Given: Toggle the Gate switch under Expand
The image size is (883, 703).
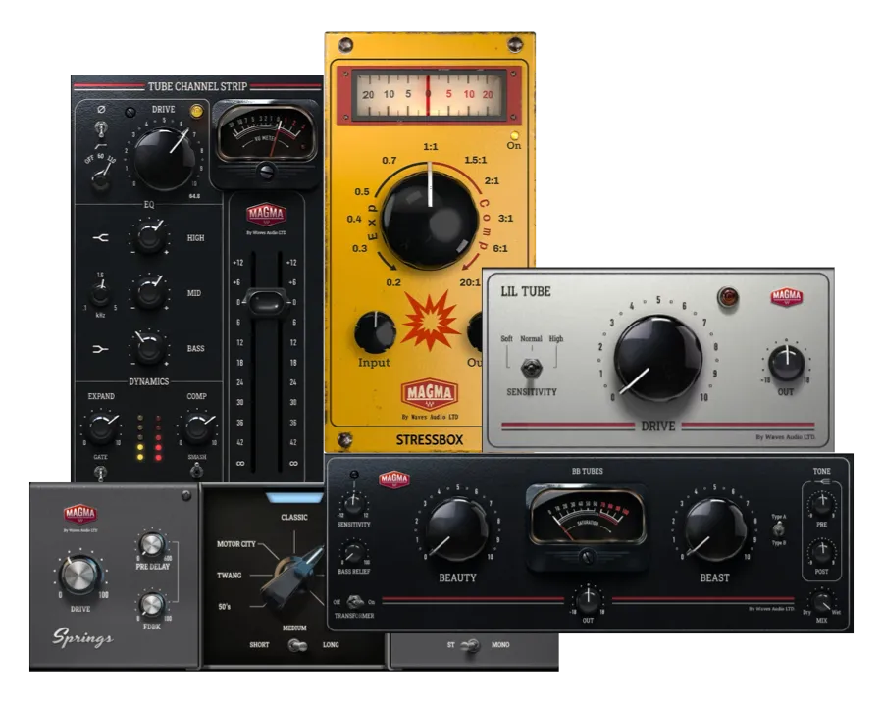Looking at the screenshot, I should coord(101,473).
